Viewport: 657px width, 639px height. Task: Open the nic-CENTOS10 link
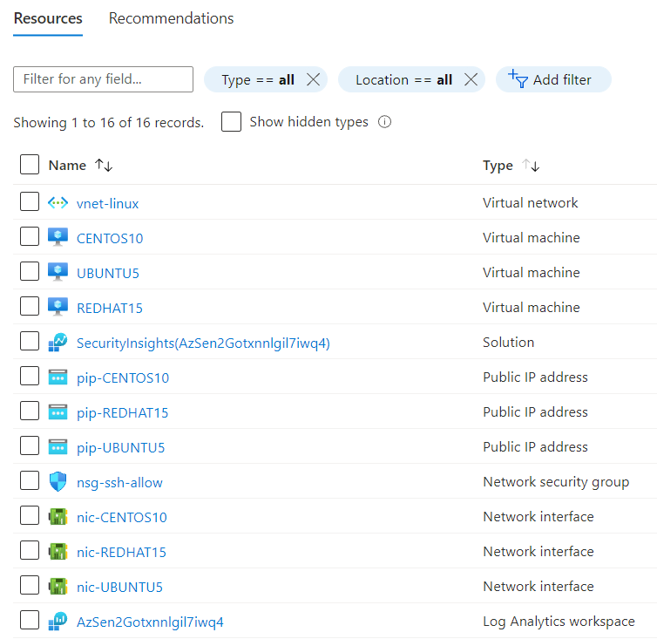(121, 518)
